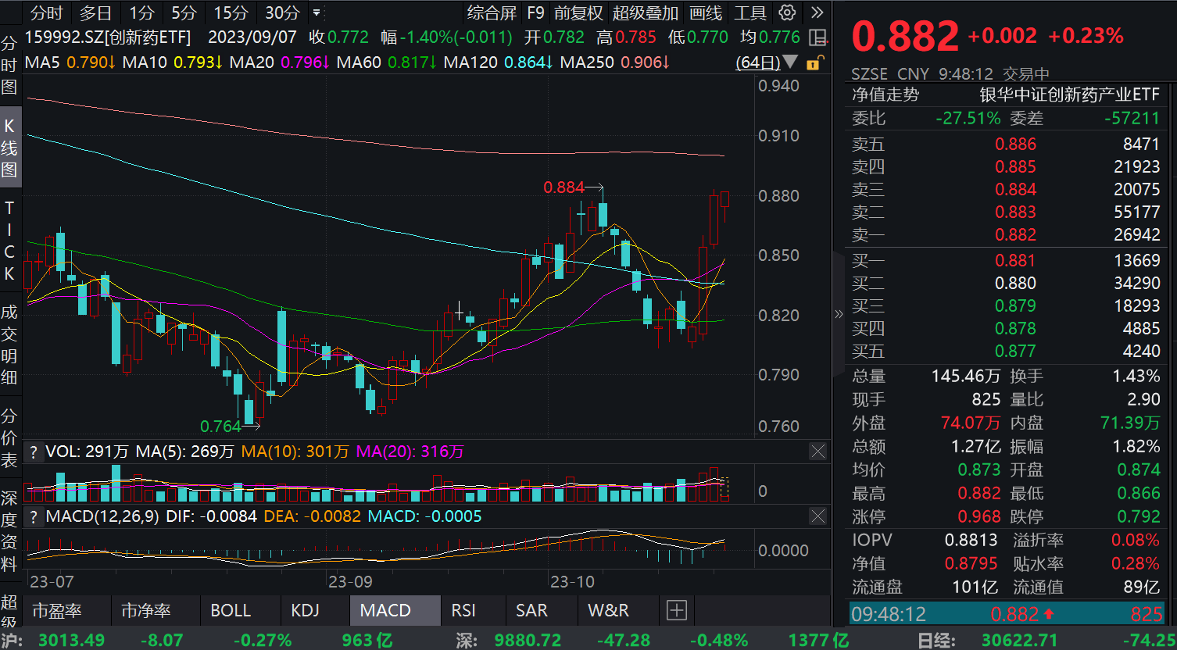The width and height of the screenshot is (1177, 650).
Task: Click MA5 0.790 indicator label
Action: 70,62
